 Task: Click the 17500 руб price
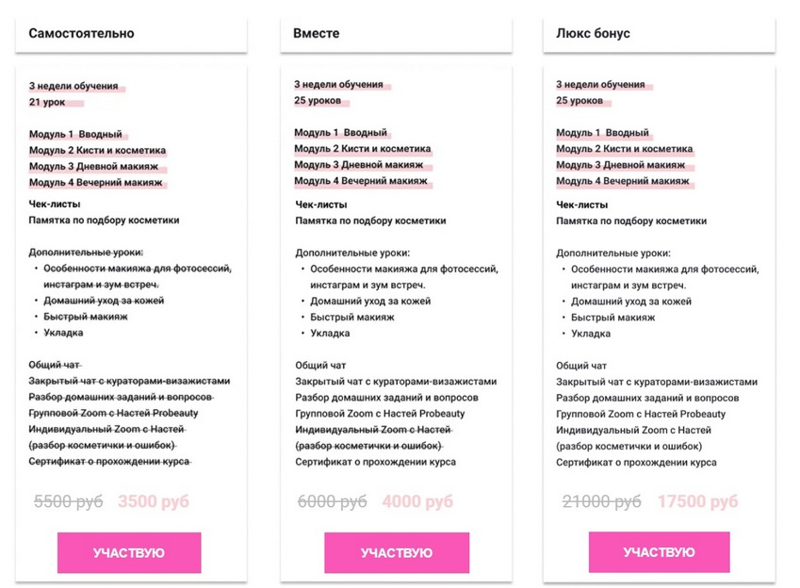tap(697, 502)
